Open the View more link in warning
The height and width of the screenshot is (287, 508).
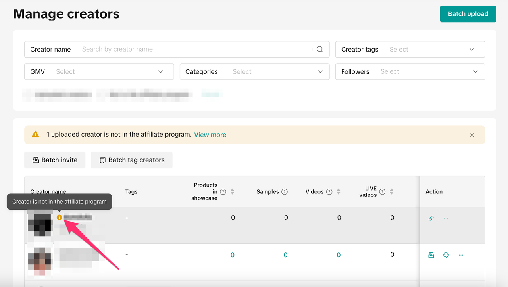pos(210,135)
